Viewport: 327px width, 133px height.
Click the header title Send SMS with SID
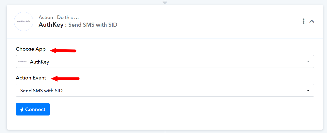(x=93, y=25)
